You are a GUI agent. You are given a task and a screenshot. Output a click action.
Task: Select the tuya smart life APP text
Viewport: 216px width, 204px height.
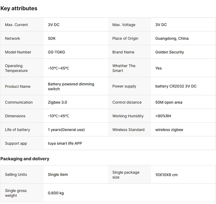(x=65, y=143)
